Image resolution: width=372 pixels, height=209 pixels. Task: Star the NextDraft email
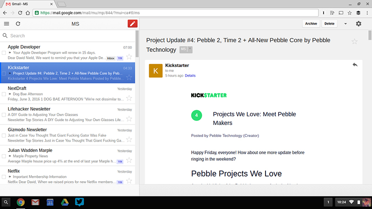129,98
